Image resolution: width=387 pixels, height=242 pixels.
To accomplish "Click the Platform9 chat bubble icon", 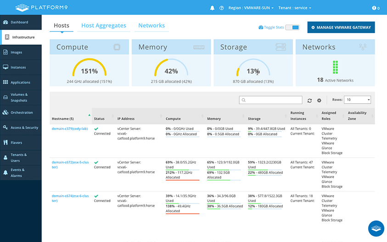I will pos(376,228).
